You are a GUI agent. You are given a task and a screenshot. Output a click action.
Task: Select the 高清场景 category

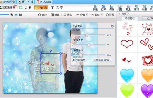(x=8, y=8)
